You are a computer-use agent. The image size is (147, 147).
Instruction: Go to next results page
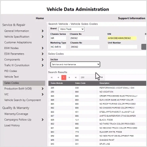pos(70,77)
